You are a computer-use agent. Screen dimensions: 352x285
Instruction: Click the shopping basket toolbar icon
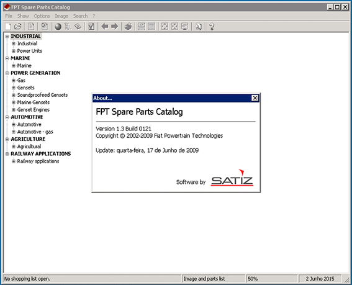128,27
